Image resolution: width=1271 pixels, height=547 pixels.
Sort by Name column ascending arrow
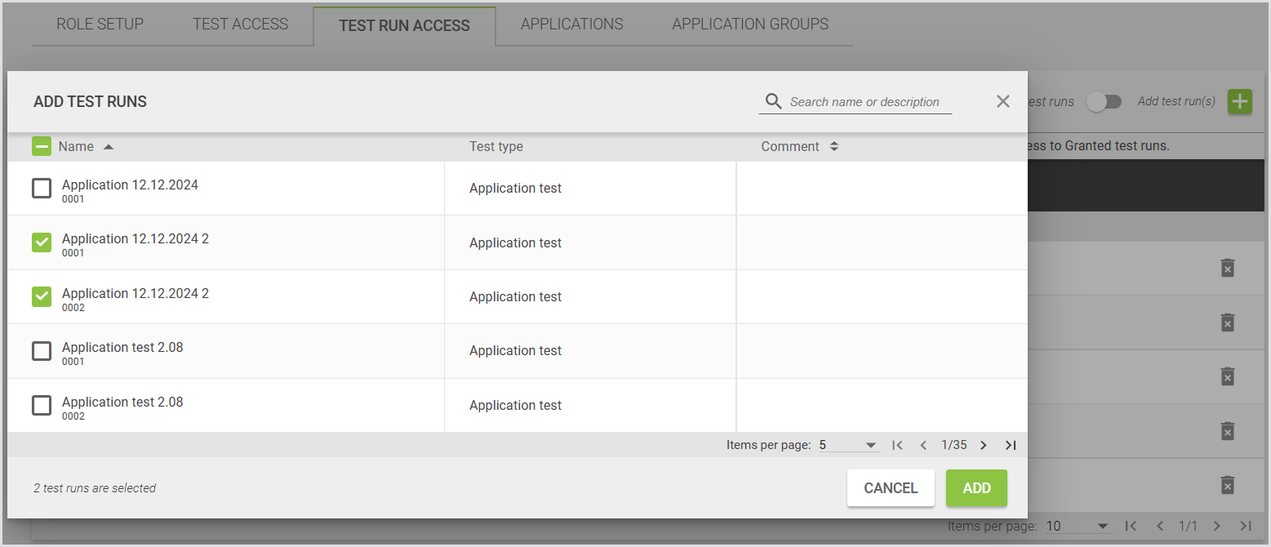109,147
